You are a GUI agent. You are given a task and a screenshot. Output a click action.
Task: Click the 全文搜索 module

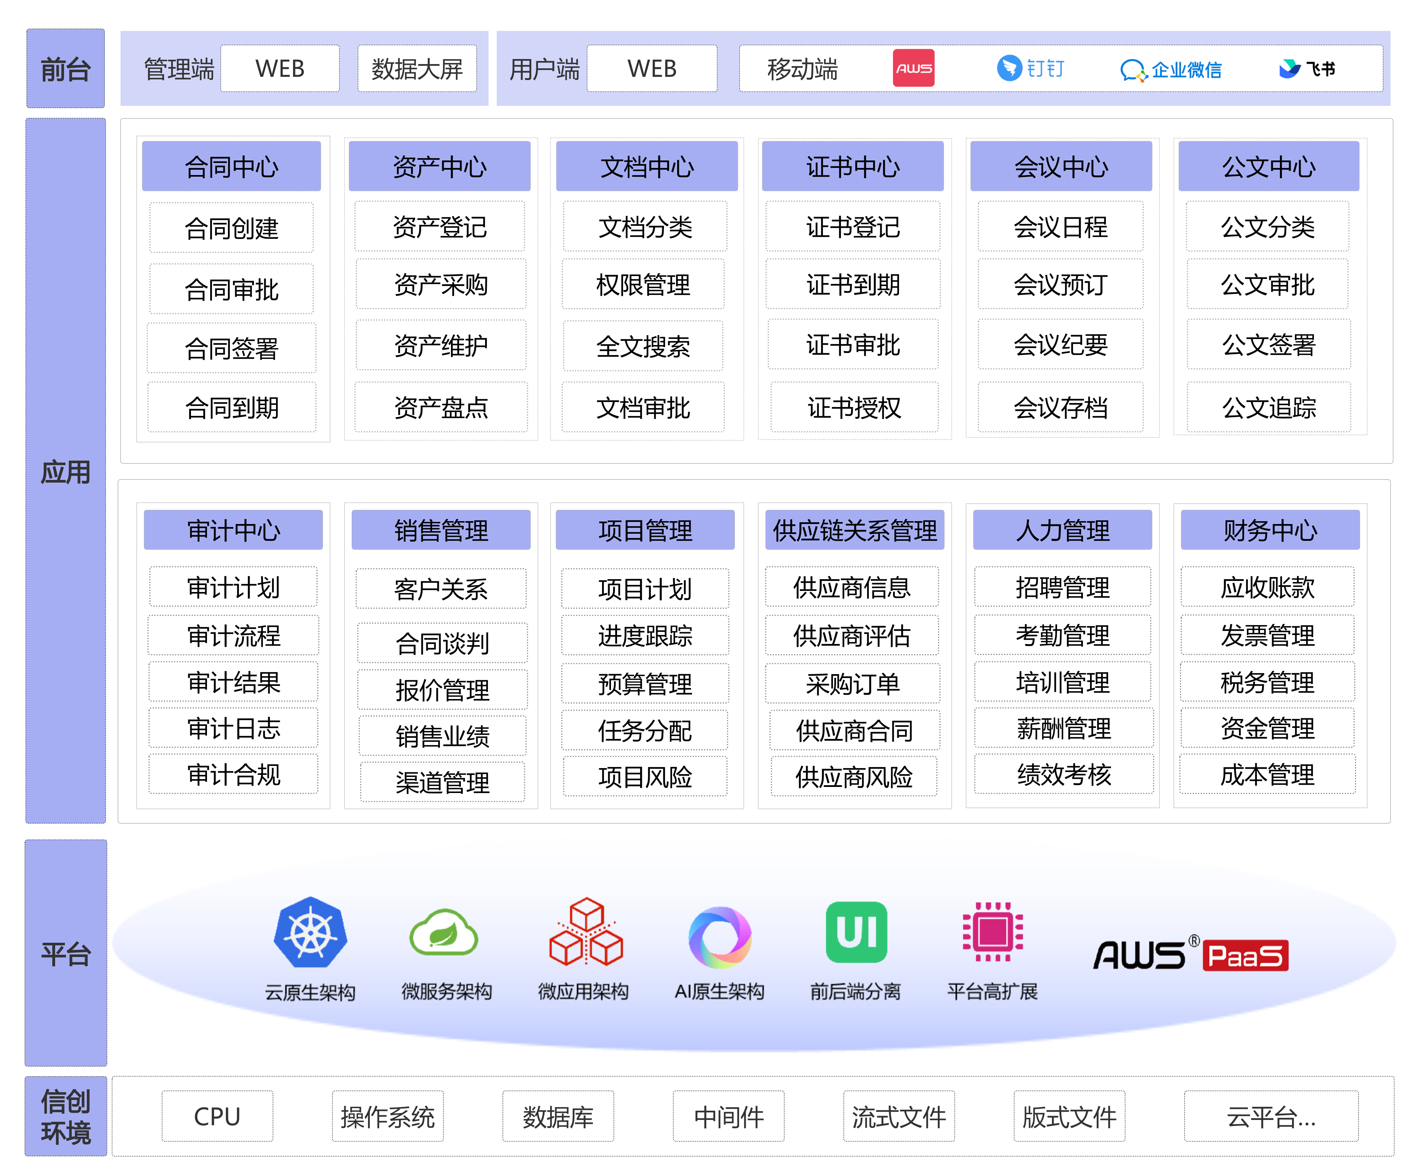tap(643, 346)
